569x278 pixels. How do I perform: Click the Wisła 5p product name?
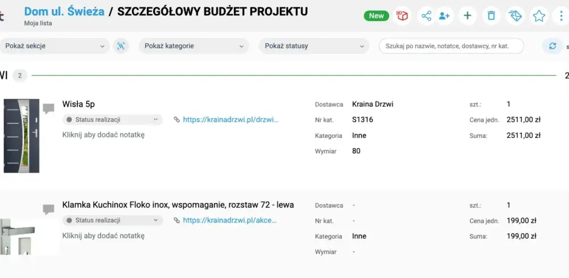[x=79, y=104]
